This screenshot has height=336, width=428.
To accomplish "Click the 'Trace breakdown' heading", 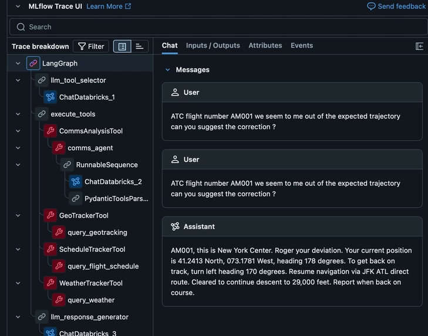I will click(x=40, y=46).
